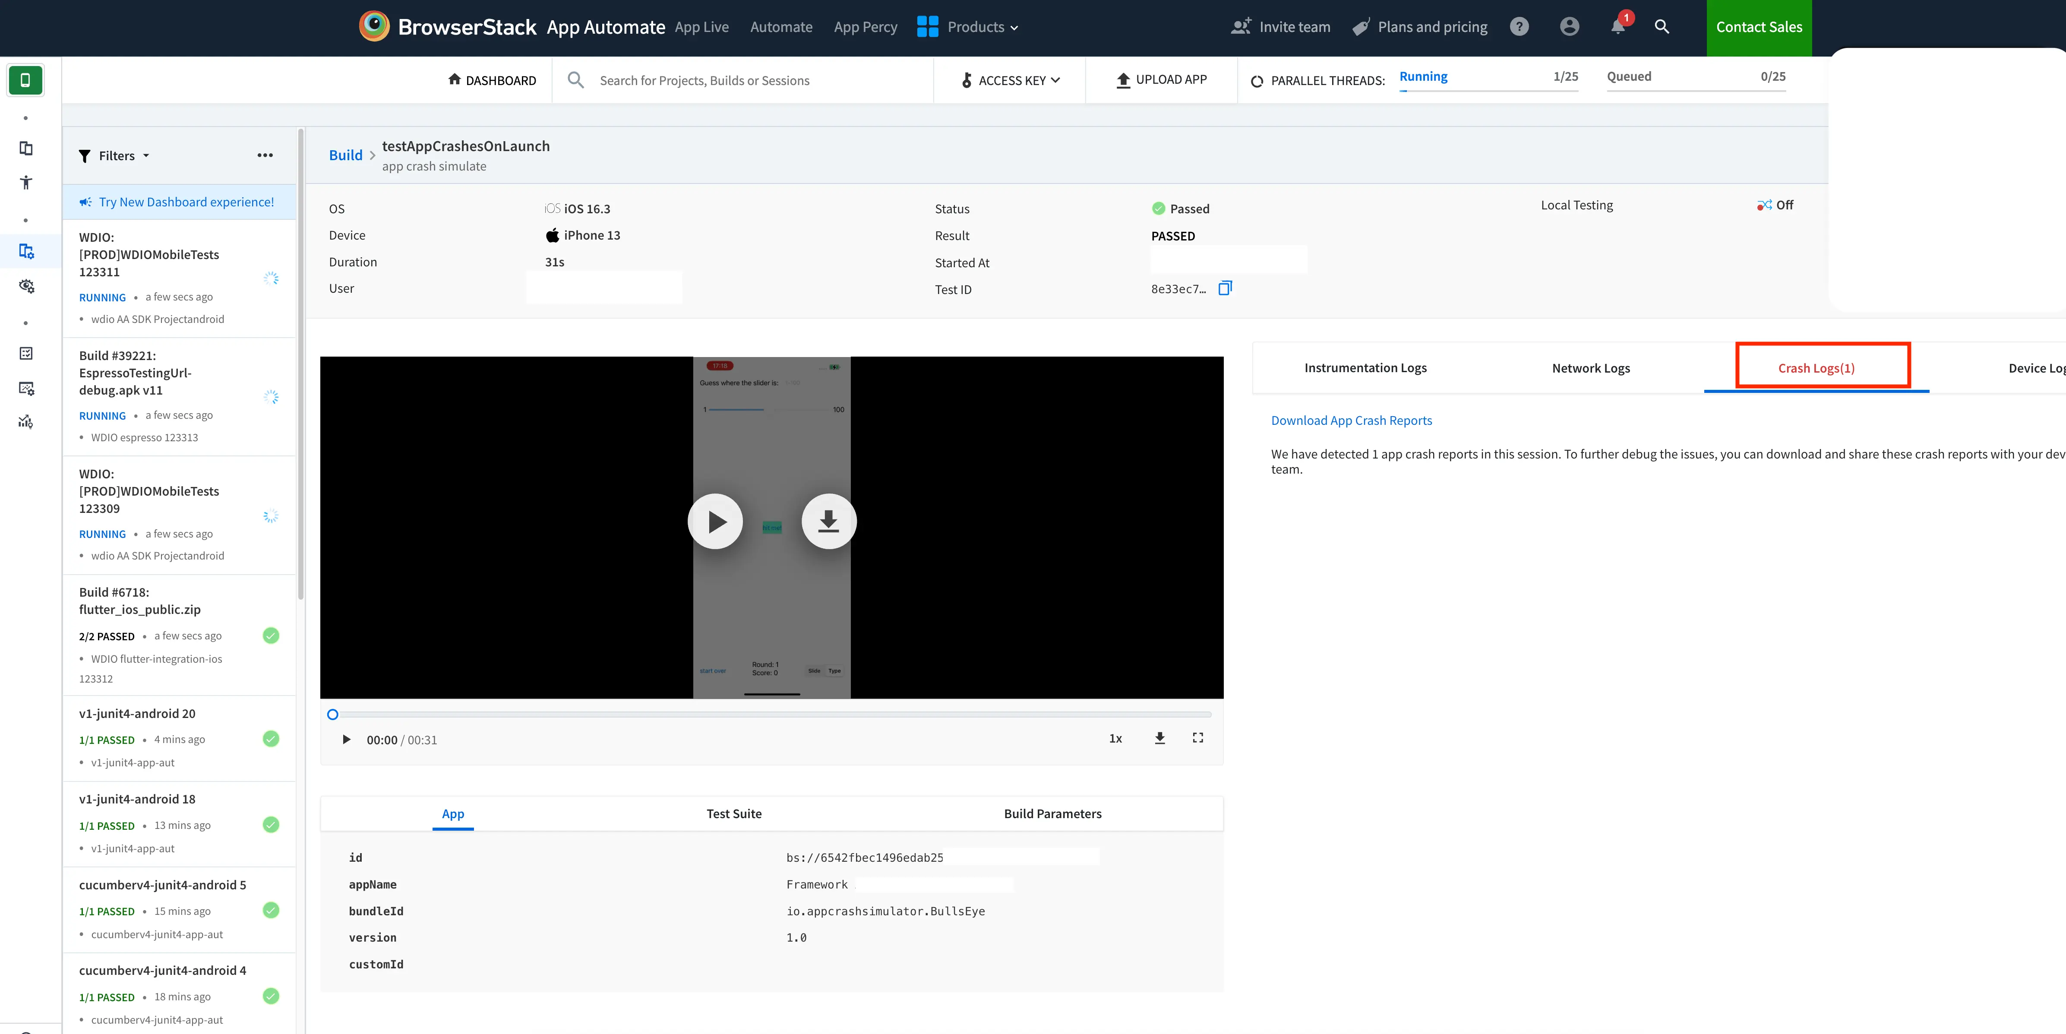Click the Build breadcrumb link
The width and height of the screenshot is (2066, 1034).
pyautogui.click(x=346, y=155)
